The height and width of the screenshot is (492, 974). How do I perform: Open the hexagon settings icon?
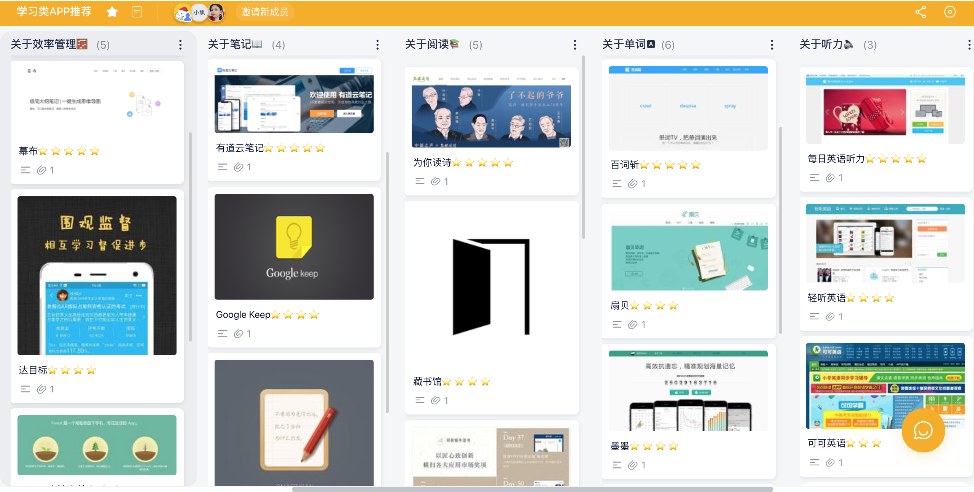coord(950,12)
